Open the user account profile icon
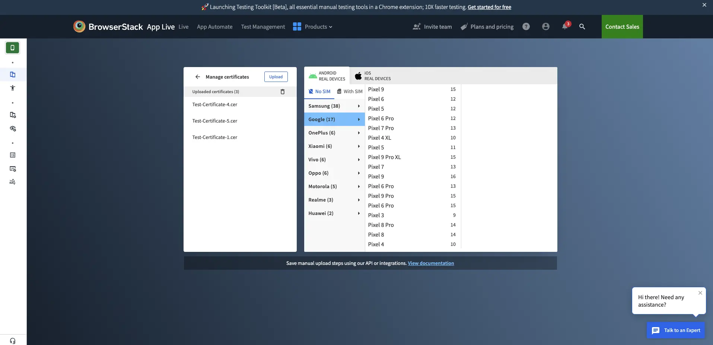 545,26
